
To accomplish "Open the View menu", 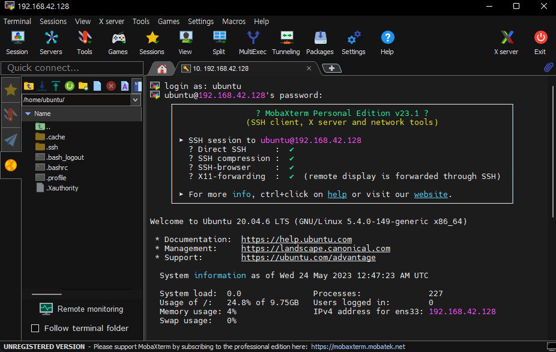I will tap(83, 21).
